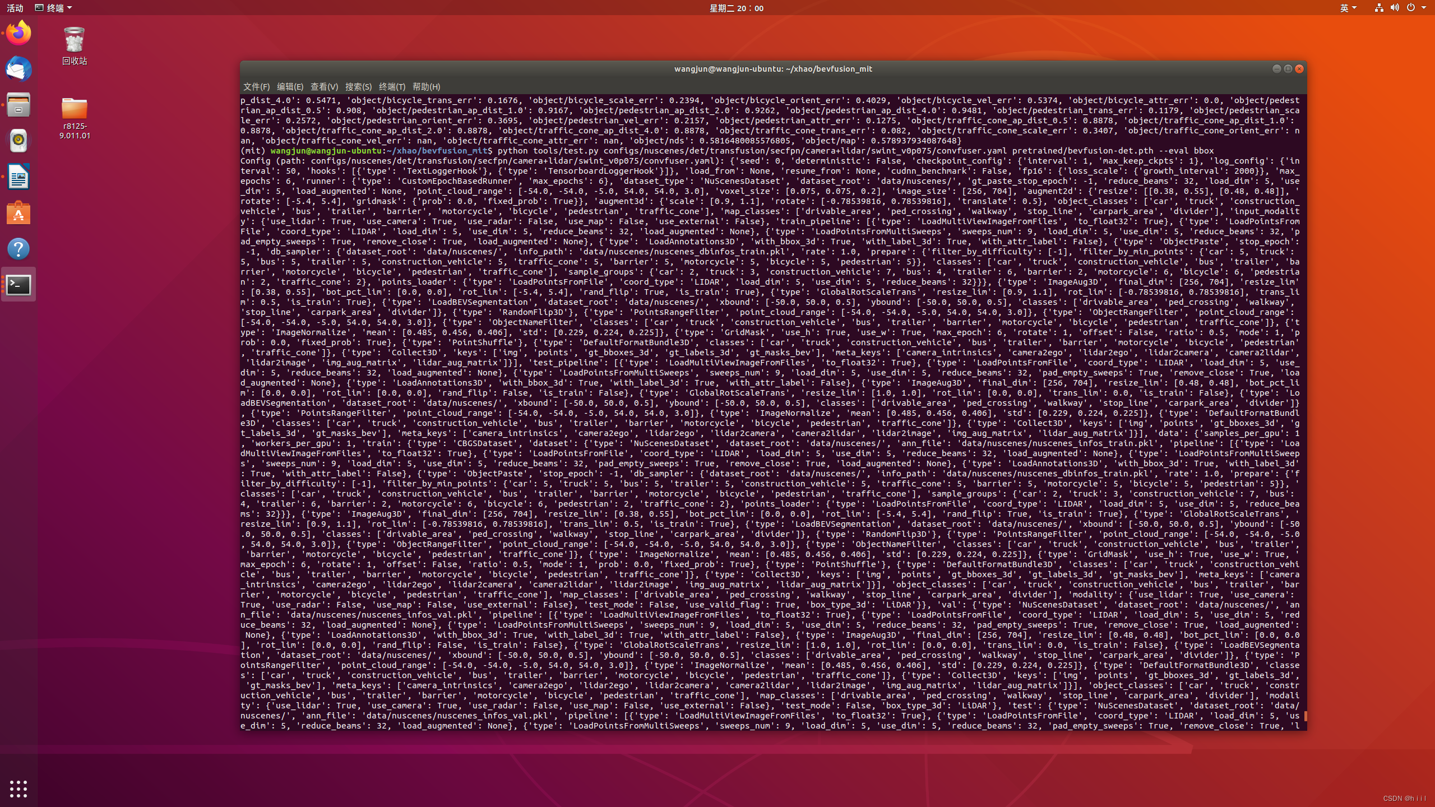Launch Thunderbird mail from dock

(x=18, y=69)
